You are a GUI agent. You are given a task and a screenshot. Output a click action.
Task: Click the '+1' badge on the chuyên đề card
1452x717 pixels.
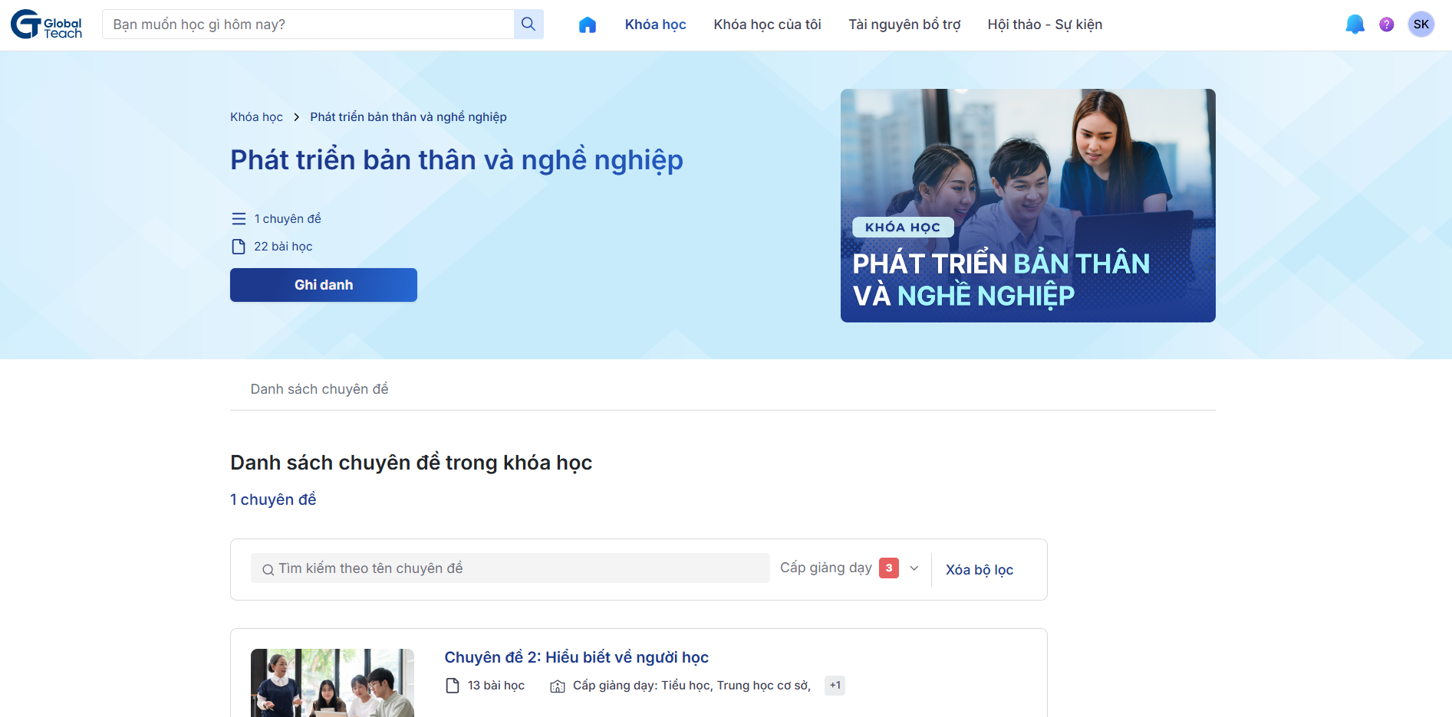click(835, 685)
